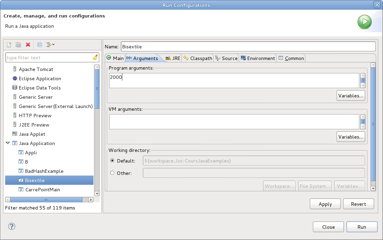Switch to the Arguments tab
Image resolution: width=383 pixels, height=240 pixels.
point(142,58)
